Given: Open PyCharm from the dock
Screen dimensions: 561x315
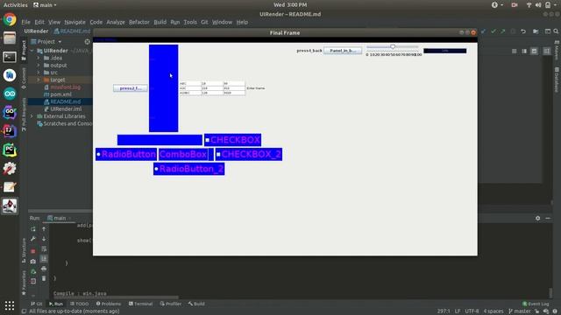Looking at the screenshot, I should 10,150.
